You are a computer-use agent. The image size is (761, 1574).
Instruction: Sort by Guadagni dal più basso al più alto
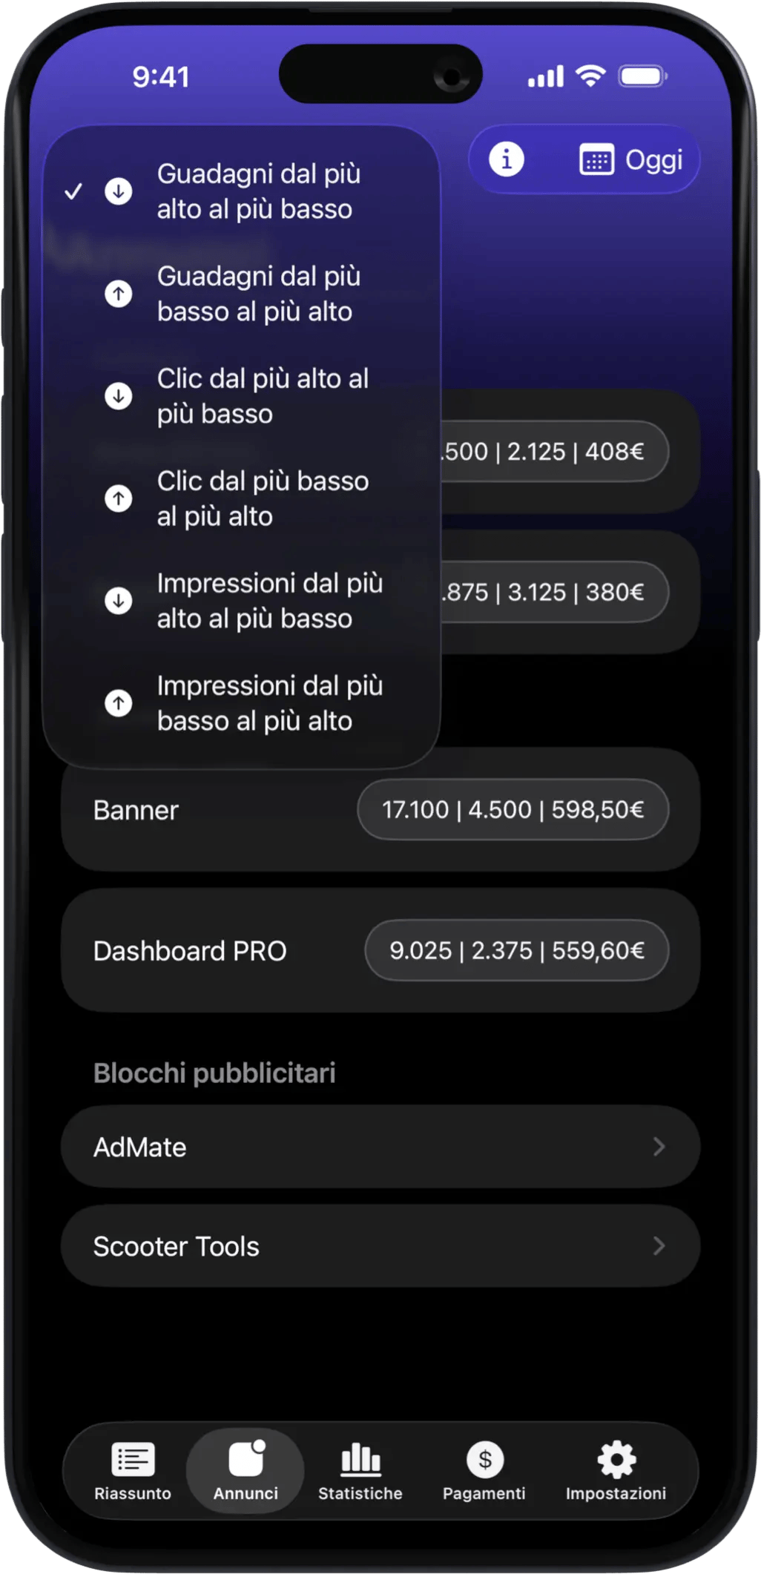(257, 294)
